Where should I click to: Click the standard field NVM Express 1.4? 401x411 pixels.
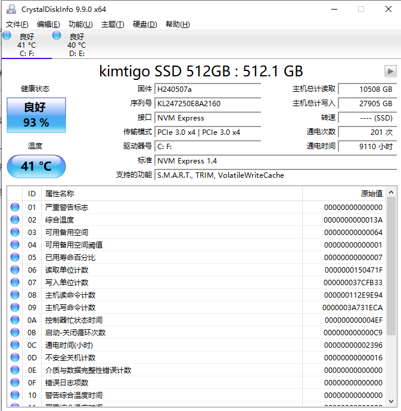[x=276, y=160]
